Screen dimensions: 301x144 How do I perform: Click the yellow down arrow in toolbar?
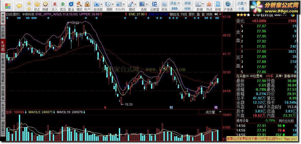click(29, 8)
